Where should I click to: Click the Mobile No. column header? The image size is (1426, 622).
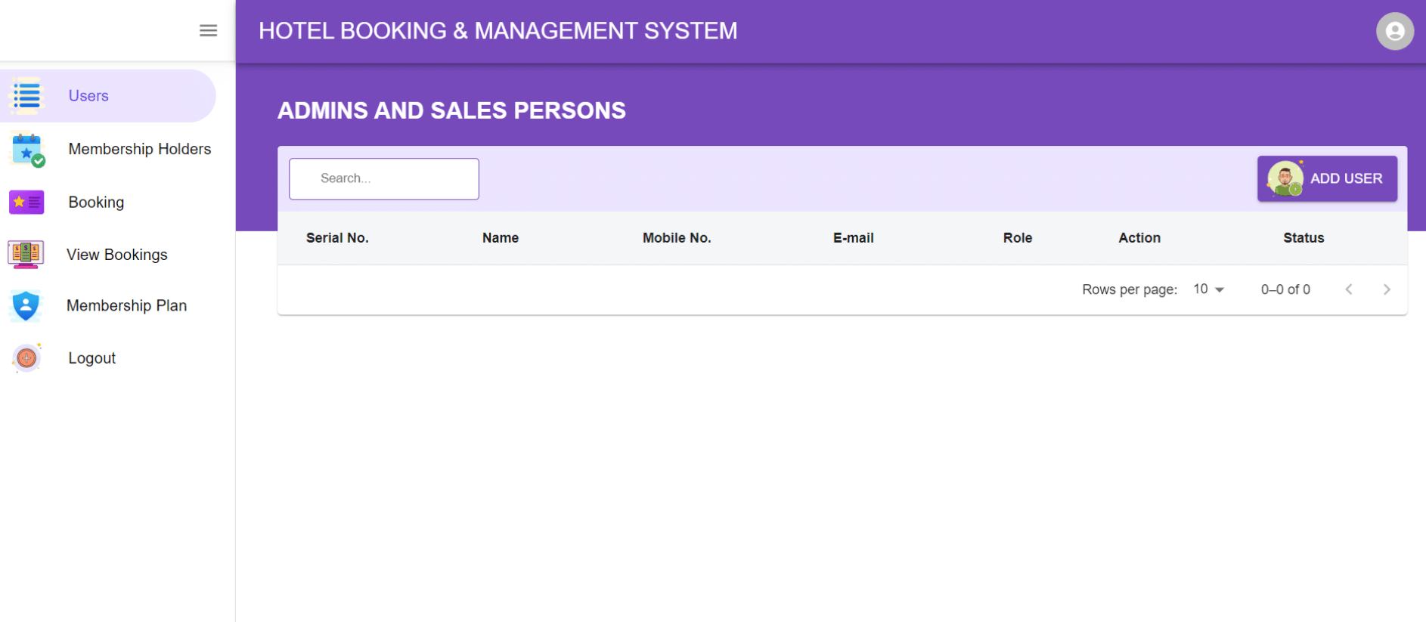point(677,237)
